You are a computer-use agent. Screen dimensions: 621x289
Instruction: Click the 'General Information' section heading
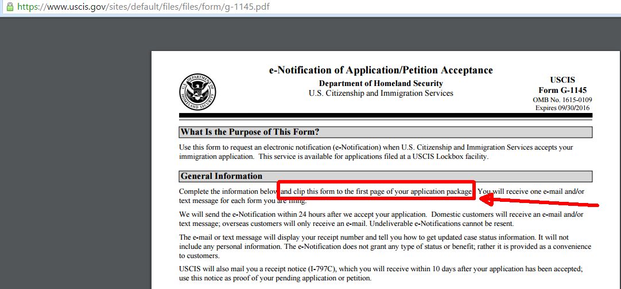pyautogui.click(x=222, y=176)
